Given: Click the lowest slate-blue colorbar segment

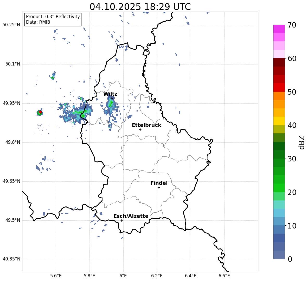Looking at the screenshot, I should [x=279, y=255].
